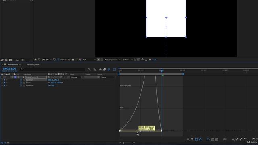Toggle the frame blending switch icon
This screenshot has height=145, width=258.
104,70
